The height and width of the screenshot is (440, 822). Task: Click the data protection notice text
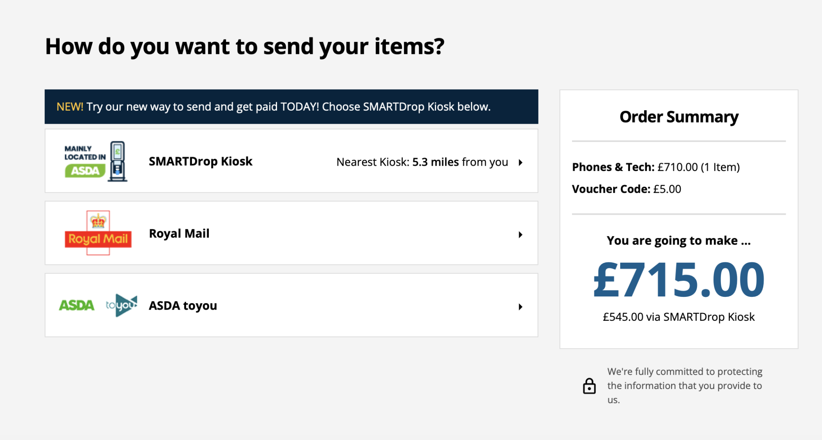685,386
